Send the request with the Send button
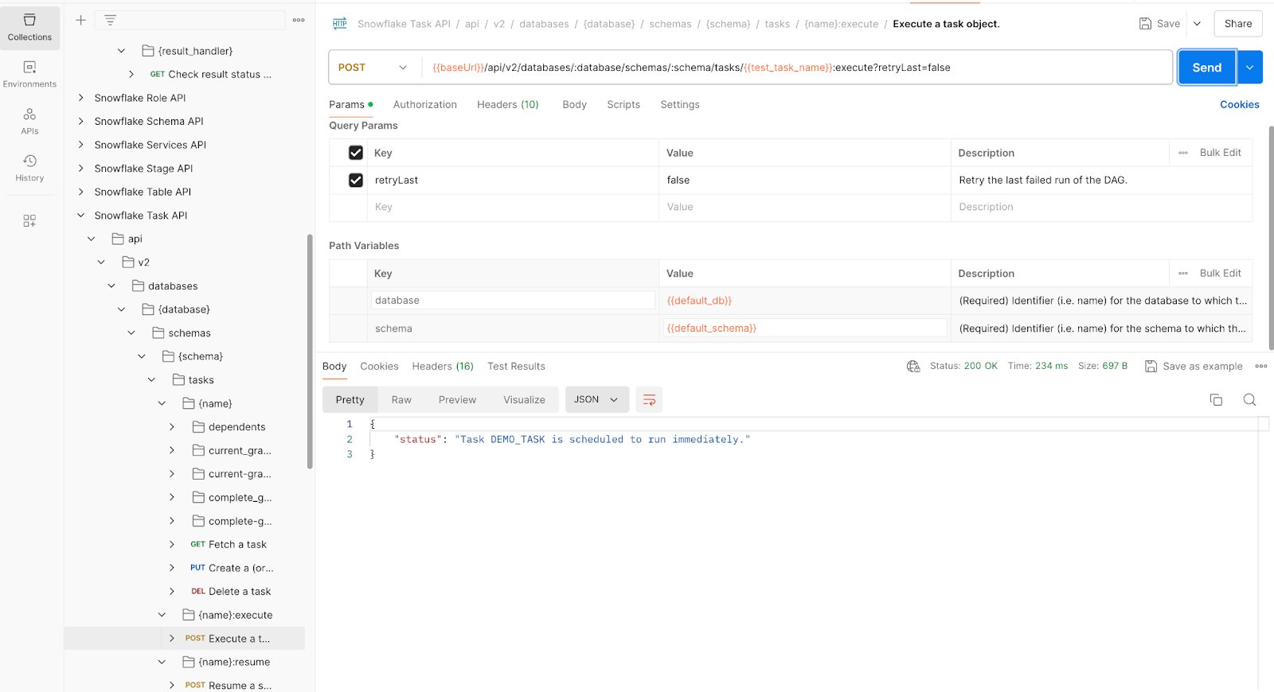 [1206, 68]
